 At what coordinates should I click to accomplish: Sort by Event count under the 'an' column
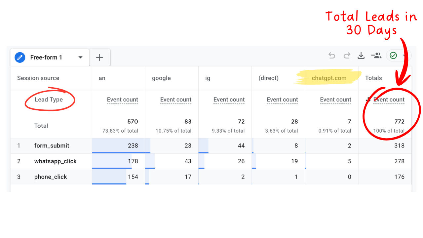click(x=122, y=100)
